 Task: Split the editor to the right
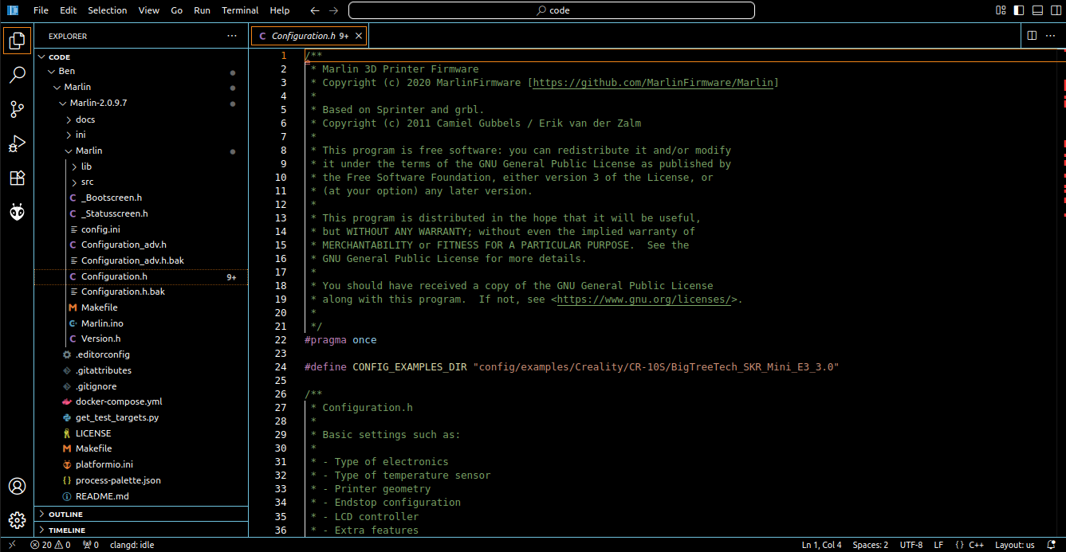pos(1032,36)
